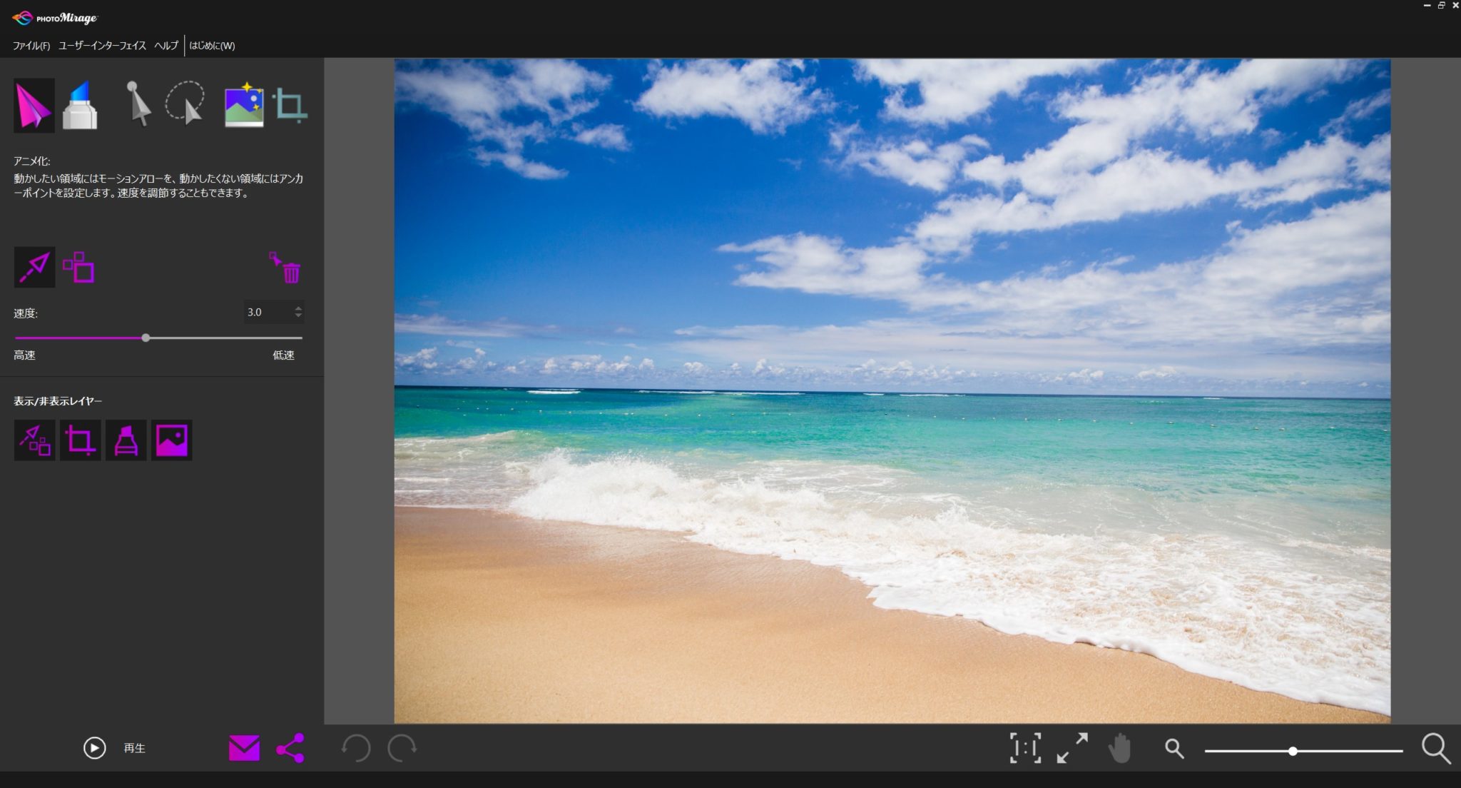
Task: Click the speed slider handle
Action: pyautogui.click(x=146, y=338)
